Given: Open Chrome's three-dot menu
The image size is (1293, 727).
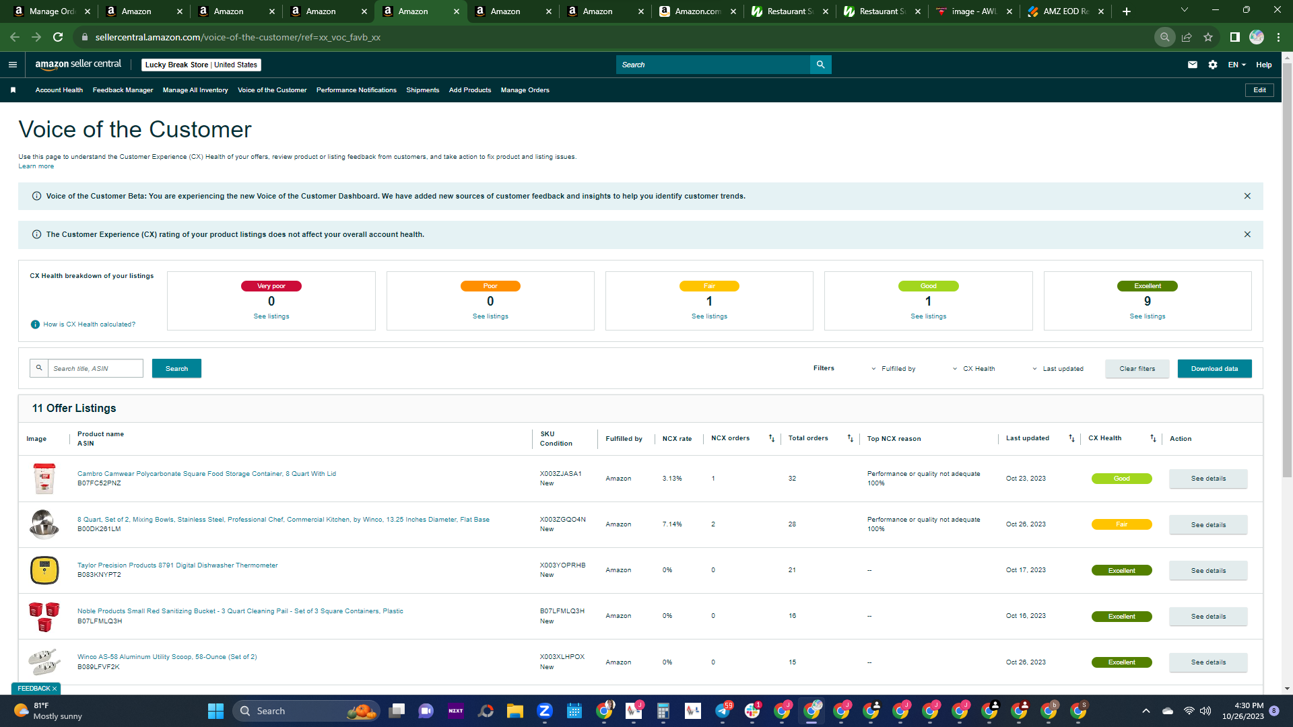Looking at the screenshot, I should pyautogui.click(x=1278, y=37).
